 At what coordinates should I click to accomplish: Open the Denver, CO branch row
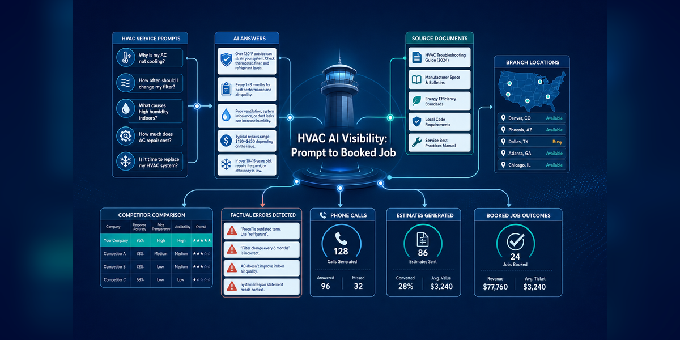pos(532,118)
